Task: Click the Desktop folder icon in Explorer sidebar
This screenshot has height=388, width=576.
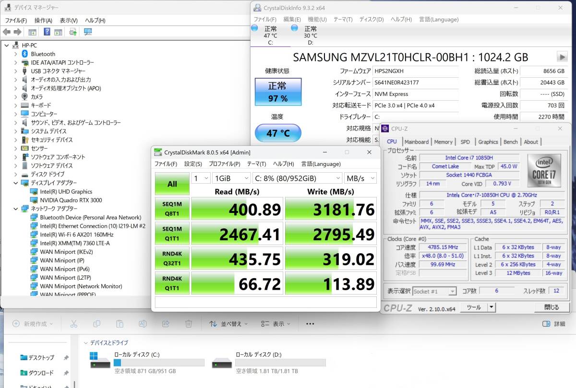Action: (x=24, y=357)
